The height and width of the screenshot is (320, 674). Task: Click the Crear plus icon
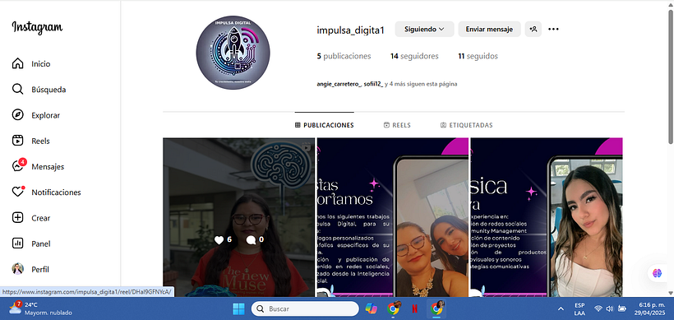pos(17,218)
